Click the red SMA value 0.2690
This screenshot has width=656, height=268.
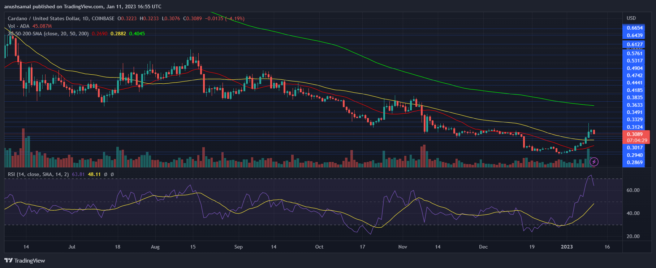pos(99,34)
